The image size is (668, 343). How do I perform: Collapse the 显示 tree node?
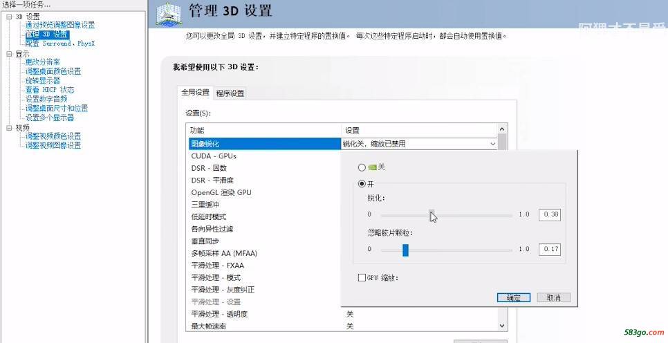(x=10, y=54)
